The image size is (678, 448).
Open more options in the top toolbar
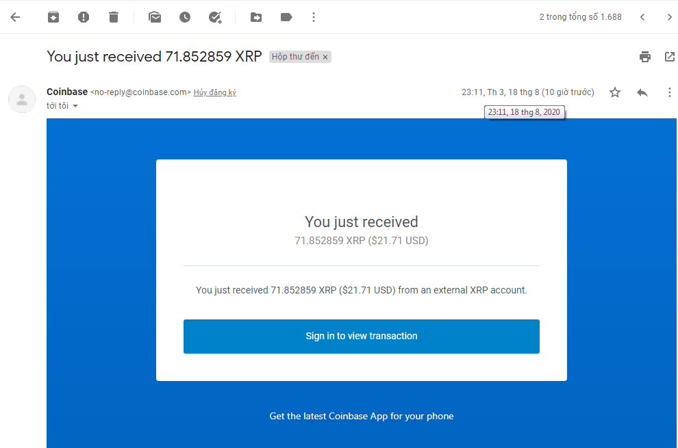click(x=314, y=17)
